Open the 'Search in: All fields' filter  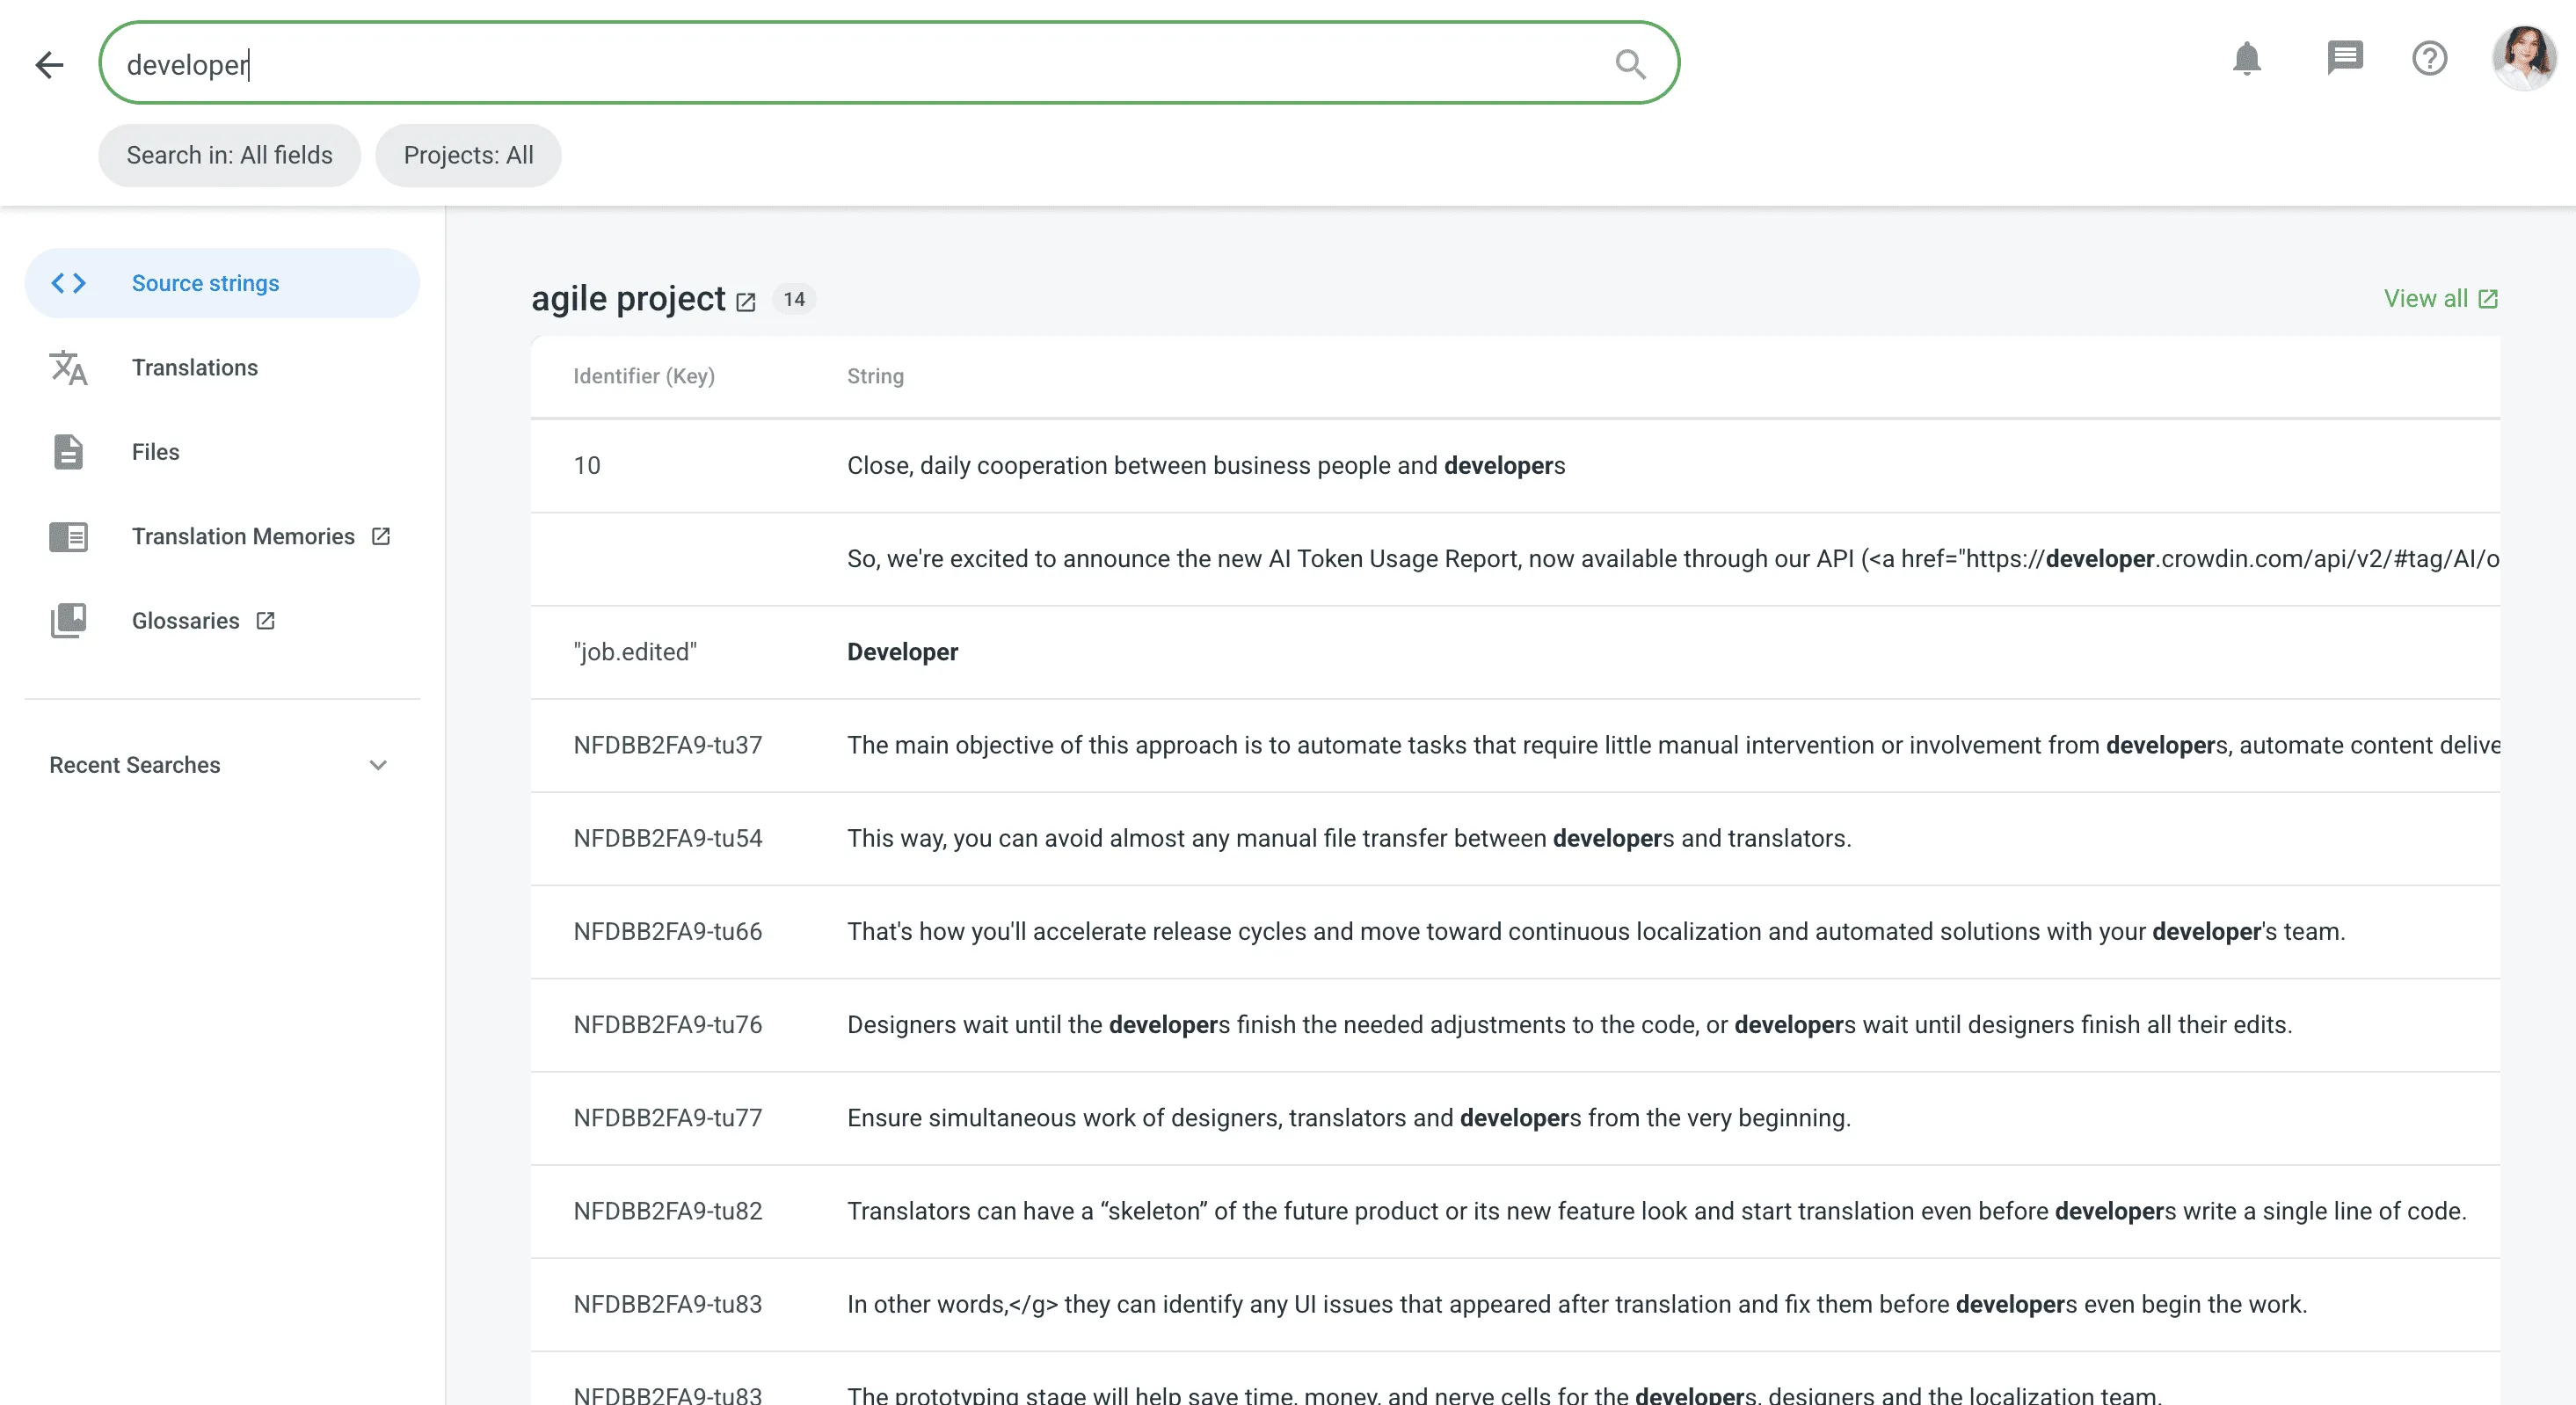pyautogui.click(x=229, y=156)
